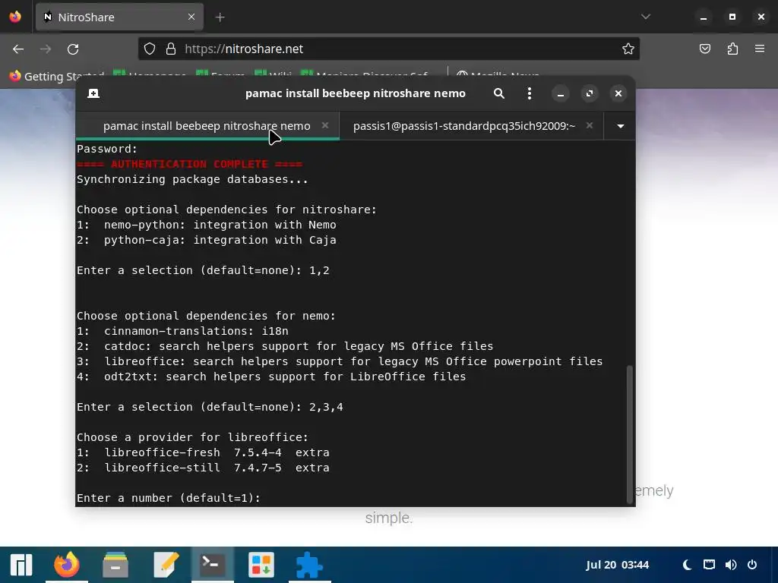Close the passis1 terminal tab
This screenshot has width=778, height=583.
590,125
